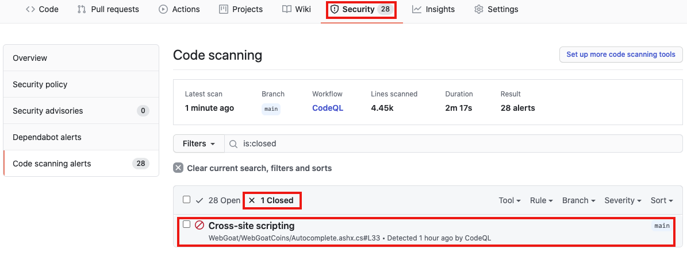Click the Projects board icon
Image resolution: width=687 pixels, height=260 pixels.
pos(224,9)
